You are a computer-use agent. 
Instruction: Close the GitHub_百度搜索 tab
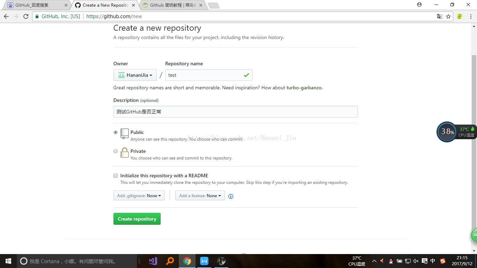(66, 5)
